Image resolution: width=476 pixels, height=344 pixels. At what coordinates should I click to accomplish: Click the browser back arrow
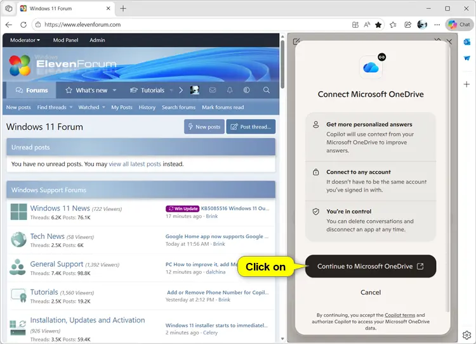tap(9, 25)
